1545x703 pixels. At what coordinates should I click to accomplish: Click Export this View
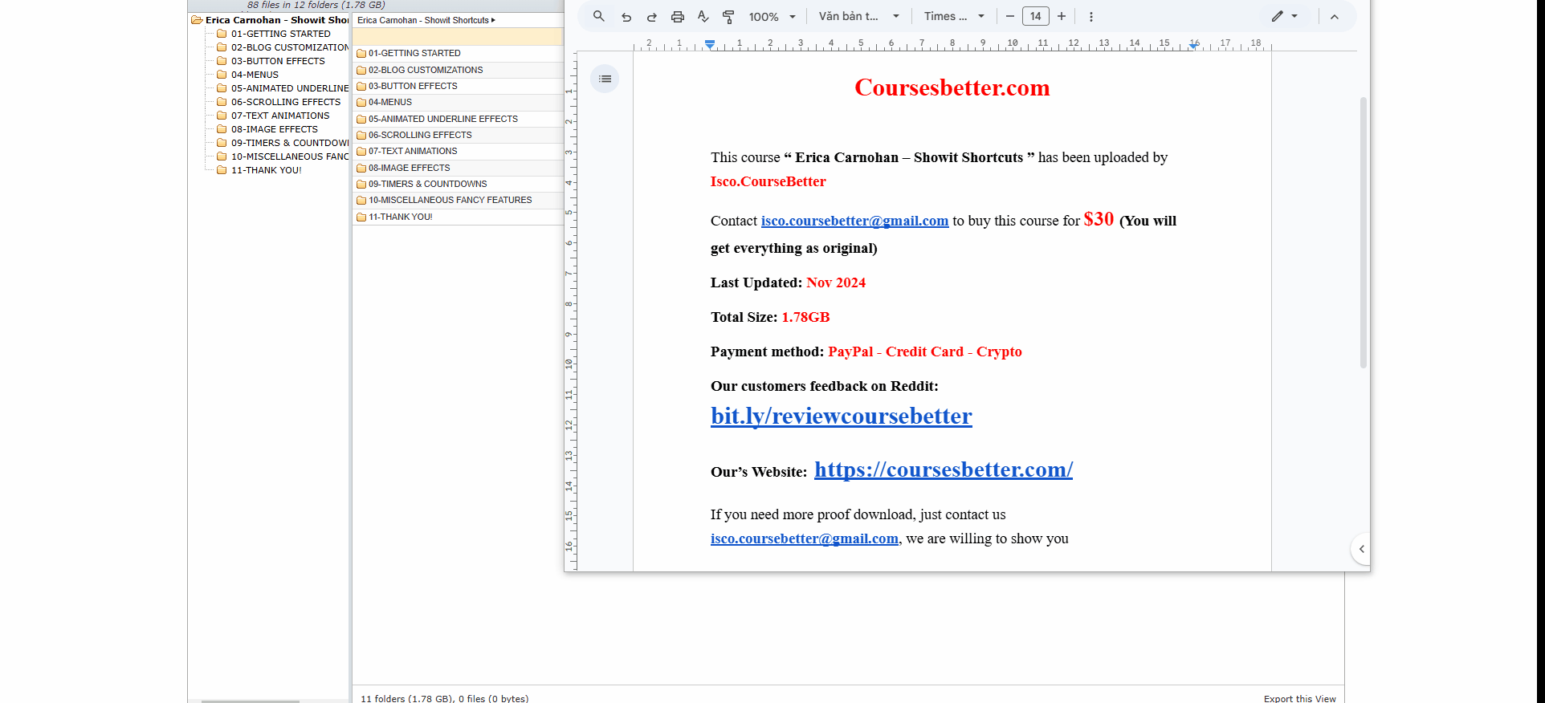(x=1299, y=698)
